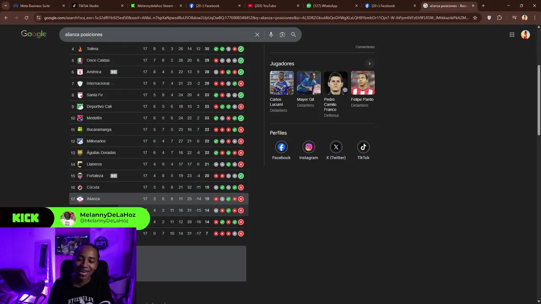
Task: Click the Google logo
Action: 34,34
